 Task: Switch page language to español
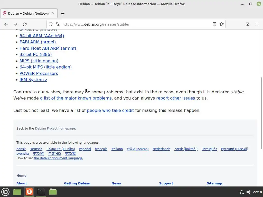85,149
